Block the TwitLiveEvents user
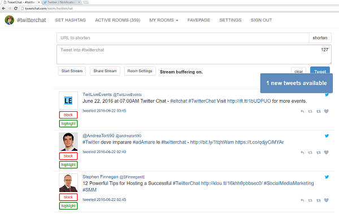The image size is (339, 214). [68, 115]
